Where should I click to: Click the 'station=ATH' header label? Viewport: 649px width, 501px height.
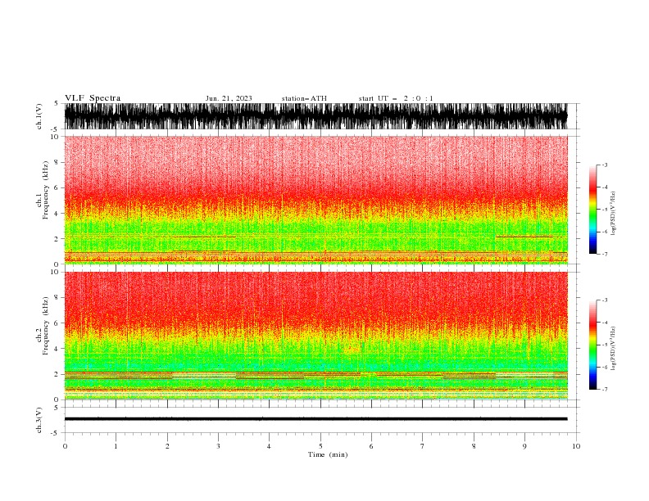(304, 98)
